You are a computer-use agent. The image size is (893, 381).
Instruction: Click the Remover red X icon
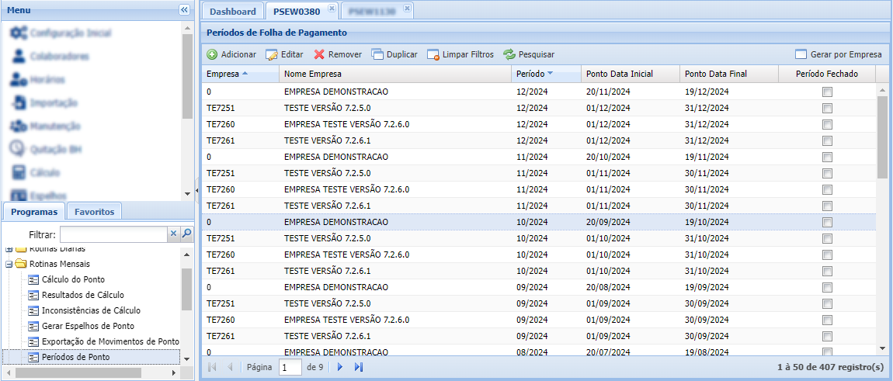tap(319, 55)
